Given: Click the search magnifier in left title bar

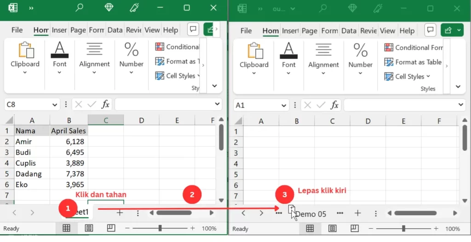Looking at the screenshot, I should click(x=80, y=8).
